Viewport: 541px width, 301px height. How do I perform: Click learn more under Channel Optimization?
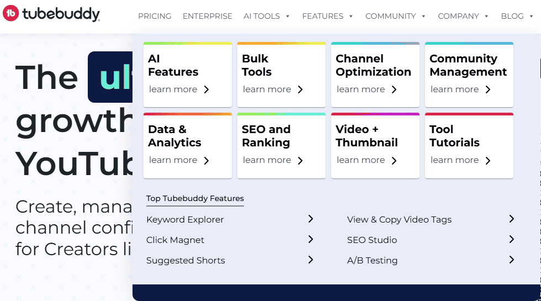coord(361,89)
